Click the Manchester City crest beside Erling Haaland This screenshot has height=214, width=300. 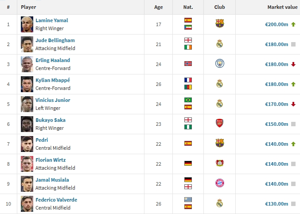click(x=219, y=64)
